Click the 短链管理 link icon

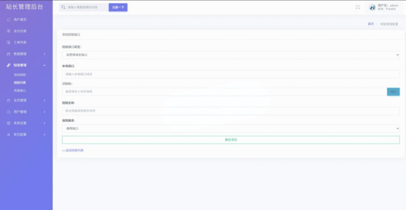click(8, 65)
